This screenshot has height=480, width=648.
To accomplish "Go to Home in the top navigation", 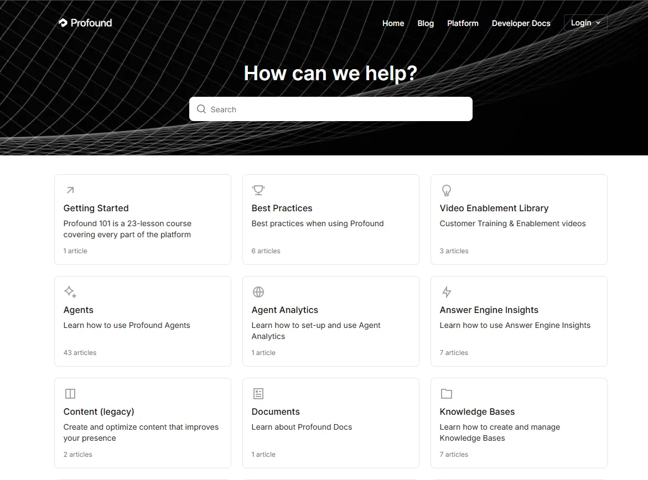I will coord(393,23).
